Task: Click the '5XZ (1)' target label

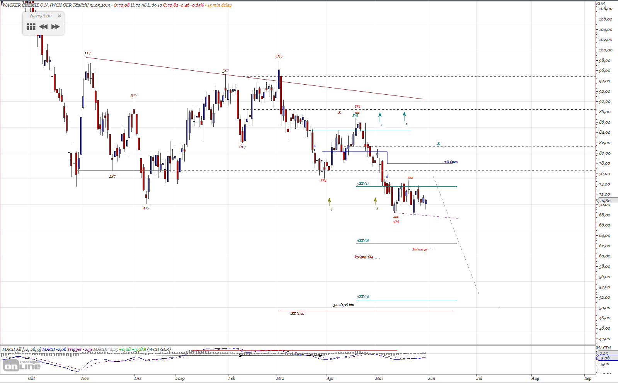Action: (363, 184)
